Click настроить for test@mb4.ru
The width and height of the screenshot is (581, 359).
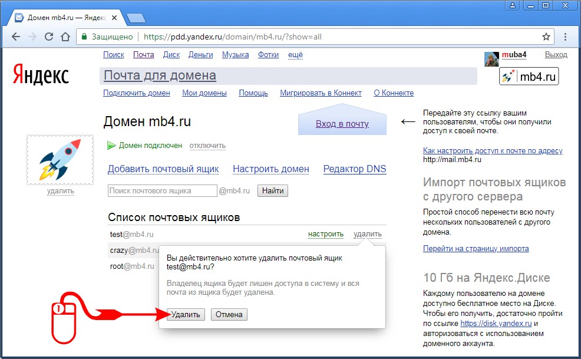[x=326, y=234]
